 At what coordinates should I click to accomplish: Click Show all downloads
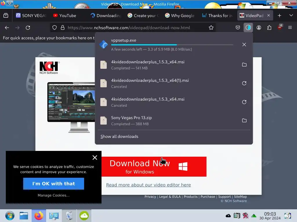click(x=119, y=136)
